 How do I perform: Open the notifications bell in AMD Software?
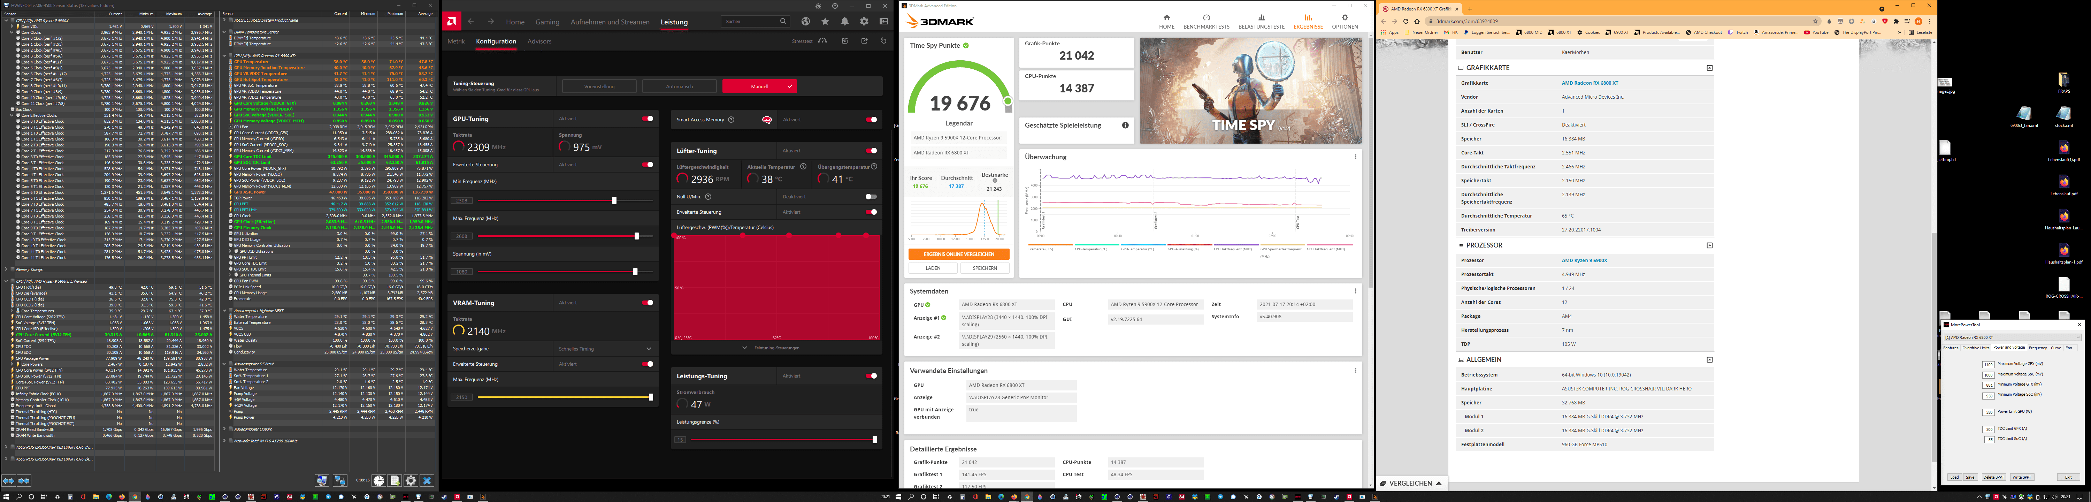point(845,21)
